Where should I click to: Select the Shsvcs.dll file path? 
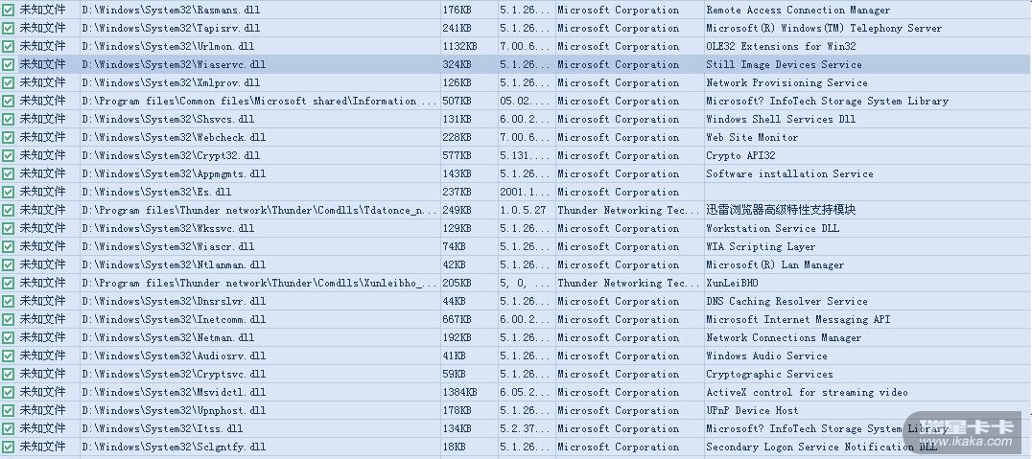[x=169, y=119]
